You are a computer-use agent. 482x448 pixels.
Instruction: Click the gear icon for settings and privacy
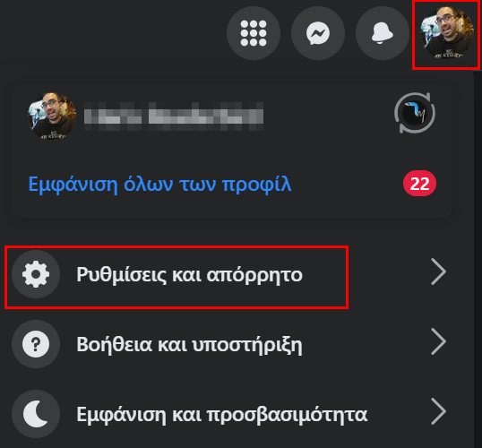click(36, 274)
